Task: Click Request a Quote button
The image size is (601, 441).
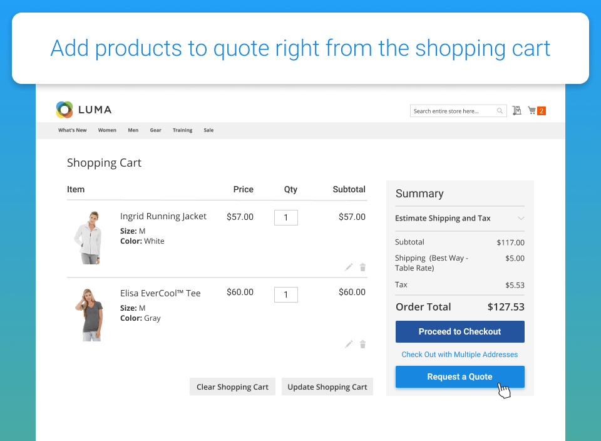Action: pos(460,376)
